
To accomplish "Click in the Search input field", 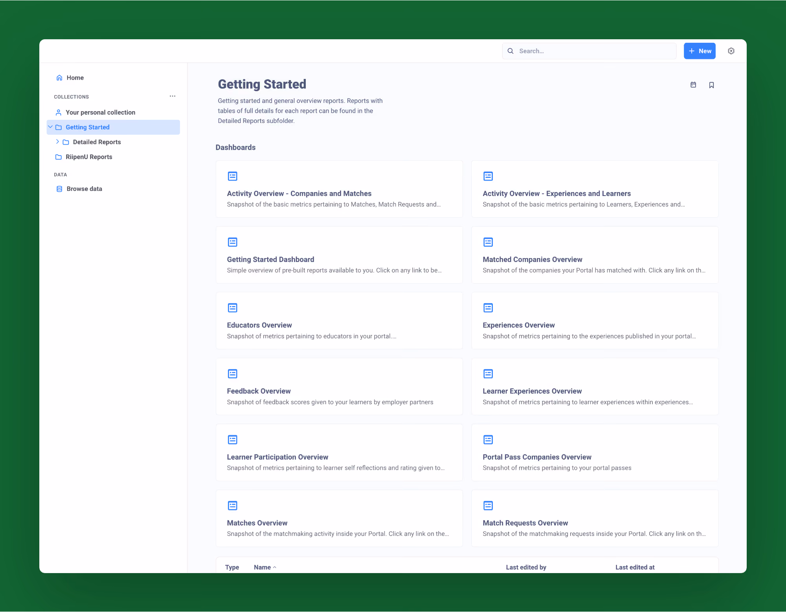I will (589, 51).
